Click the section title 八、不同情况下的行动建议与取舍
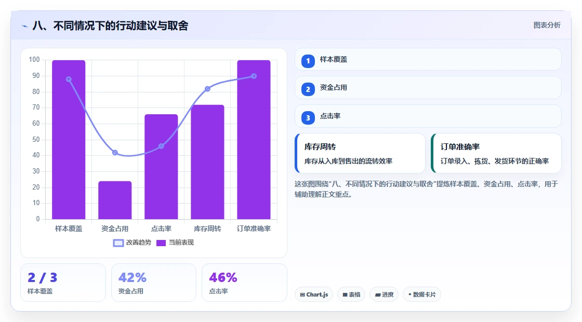Image resolution: width=582 pixels, height=322 pixels. [x=110, y=25]
